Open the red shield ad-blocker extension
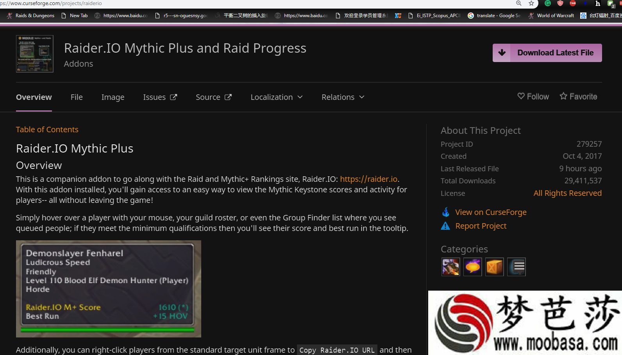 [560, 3]
